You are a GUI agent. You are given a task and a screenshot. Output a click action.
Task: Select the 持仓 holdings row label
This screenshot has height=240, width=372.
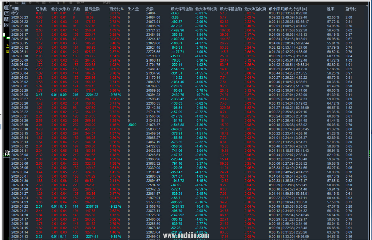pos(15,13)
